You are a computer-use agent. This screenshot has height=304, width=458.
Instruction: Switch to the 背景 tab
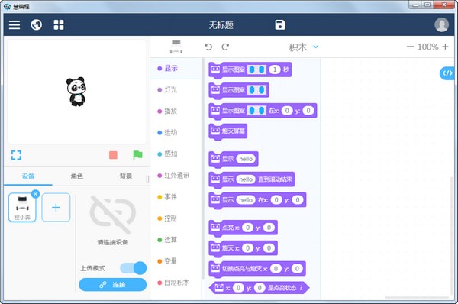click(x=126, y=176)
